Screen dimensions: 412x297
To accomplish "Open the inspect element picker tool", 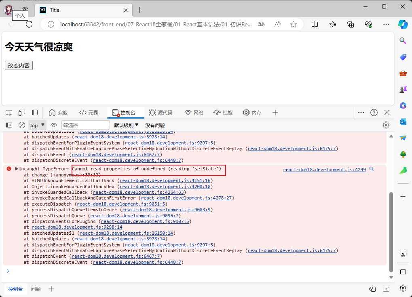I will coord(9,112).
